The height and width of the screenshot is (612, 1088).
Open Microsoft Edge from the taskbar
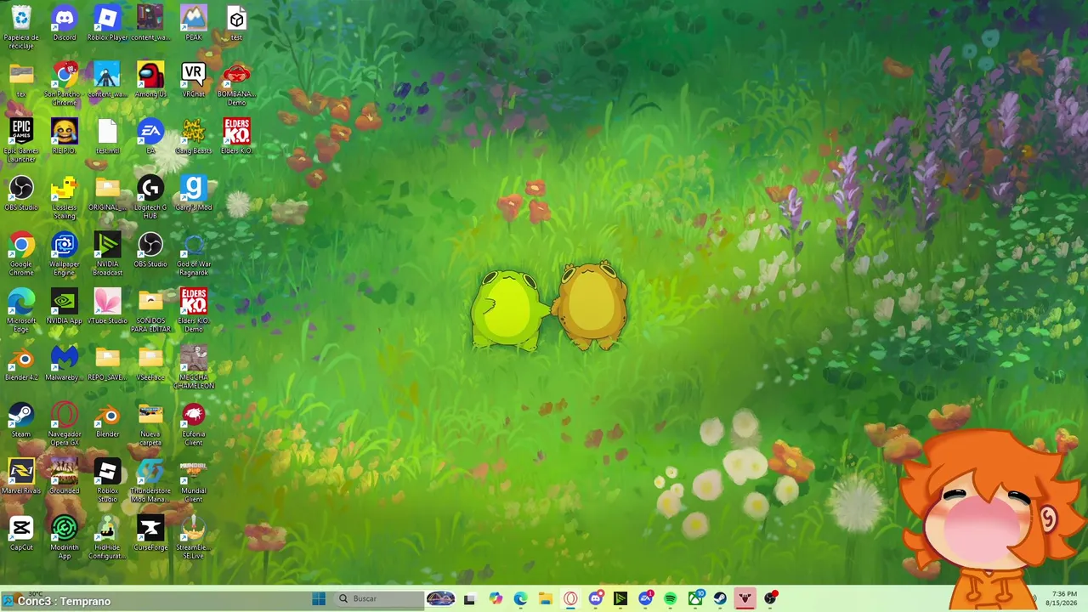point(520,598)
